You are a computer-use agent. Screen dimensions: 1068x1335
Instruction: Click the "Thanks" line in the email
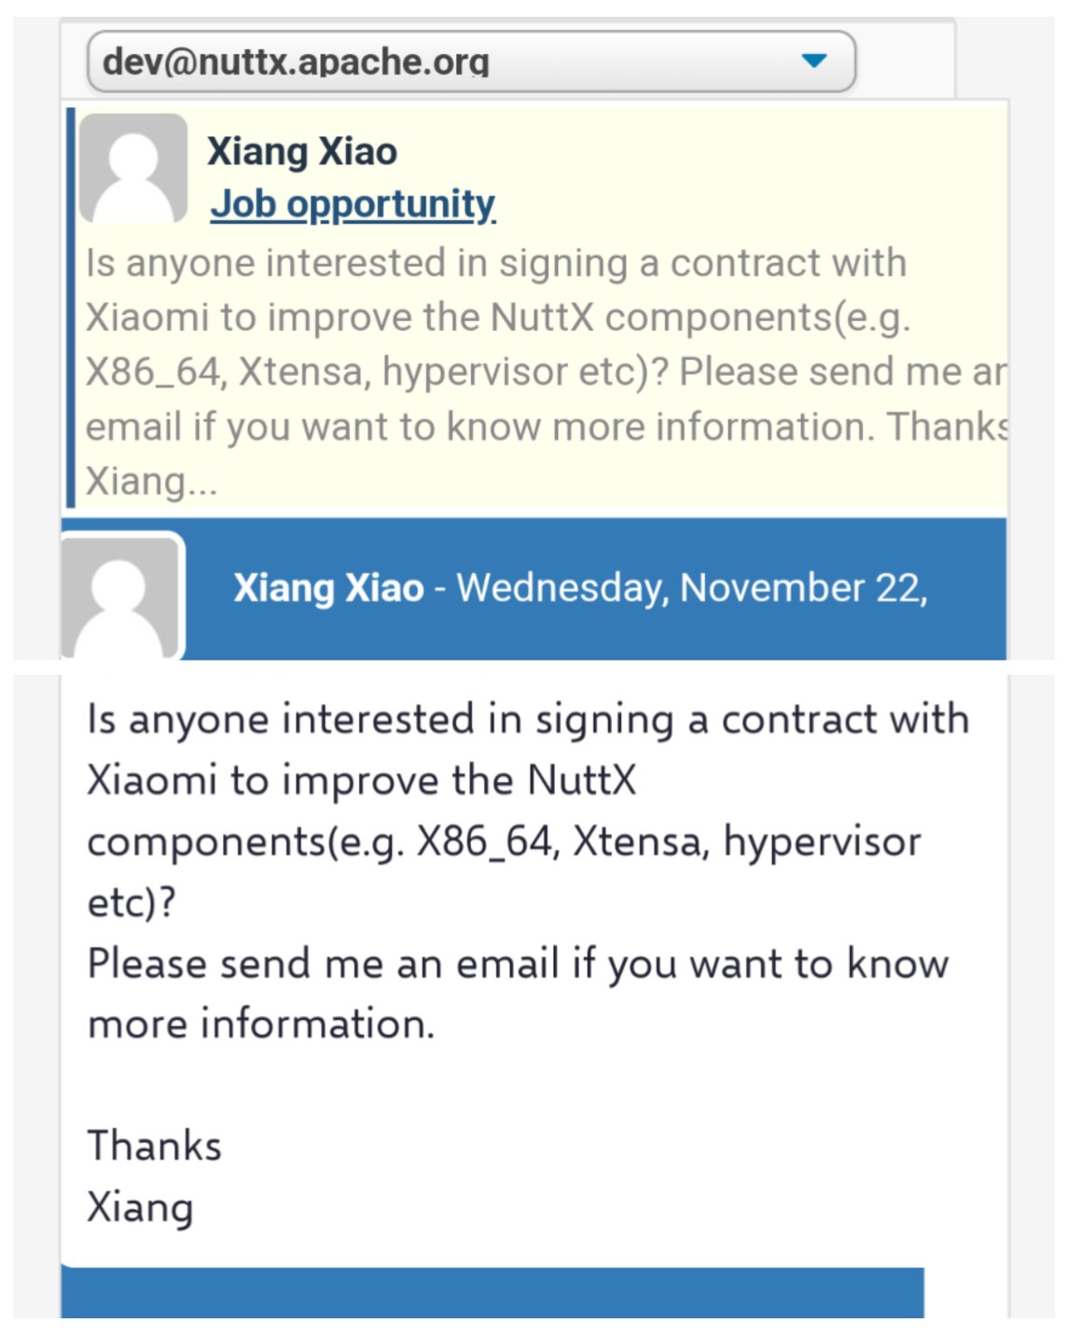click(x=155, y=1146)
